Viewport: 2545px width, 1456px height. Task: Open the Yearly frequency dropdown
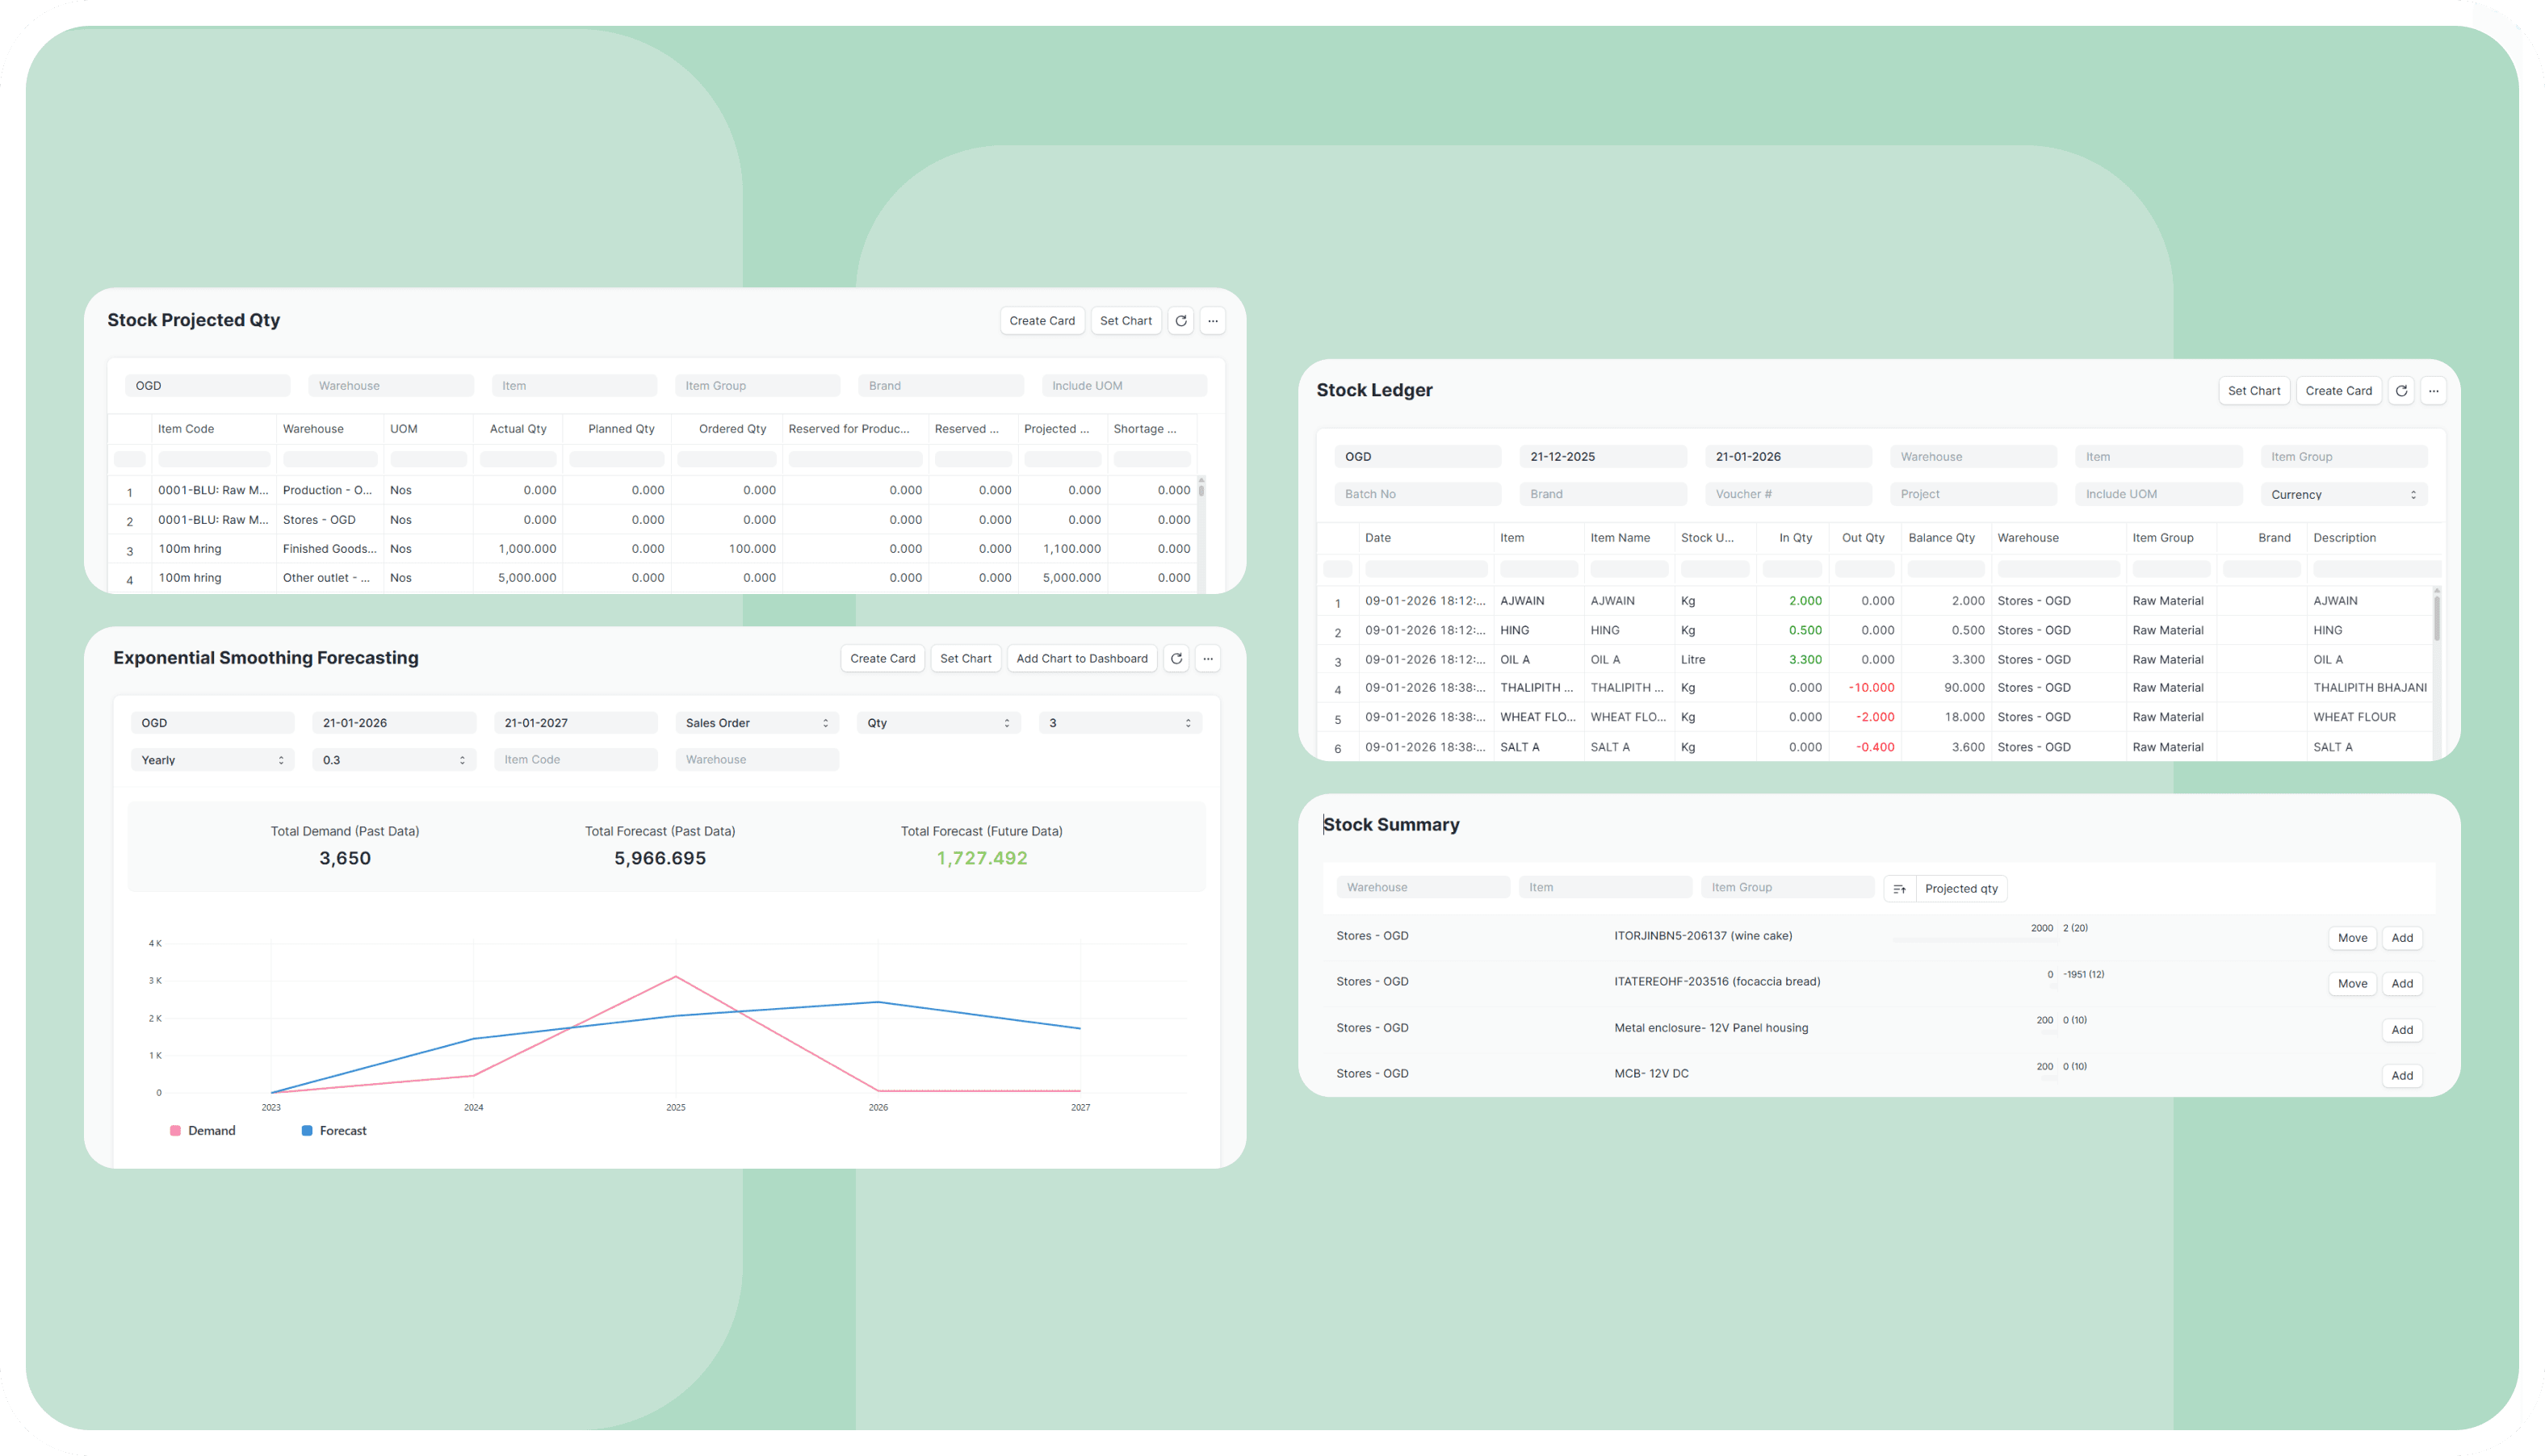point(212,759)
